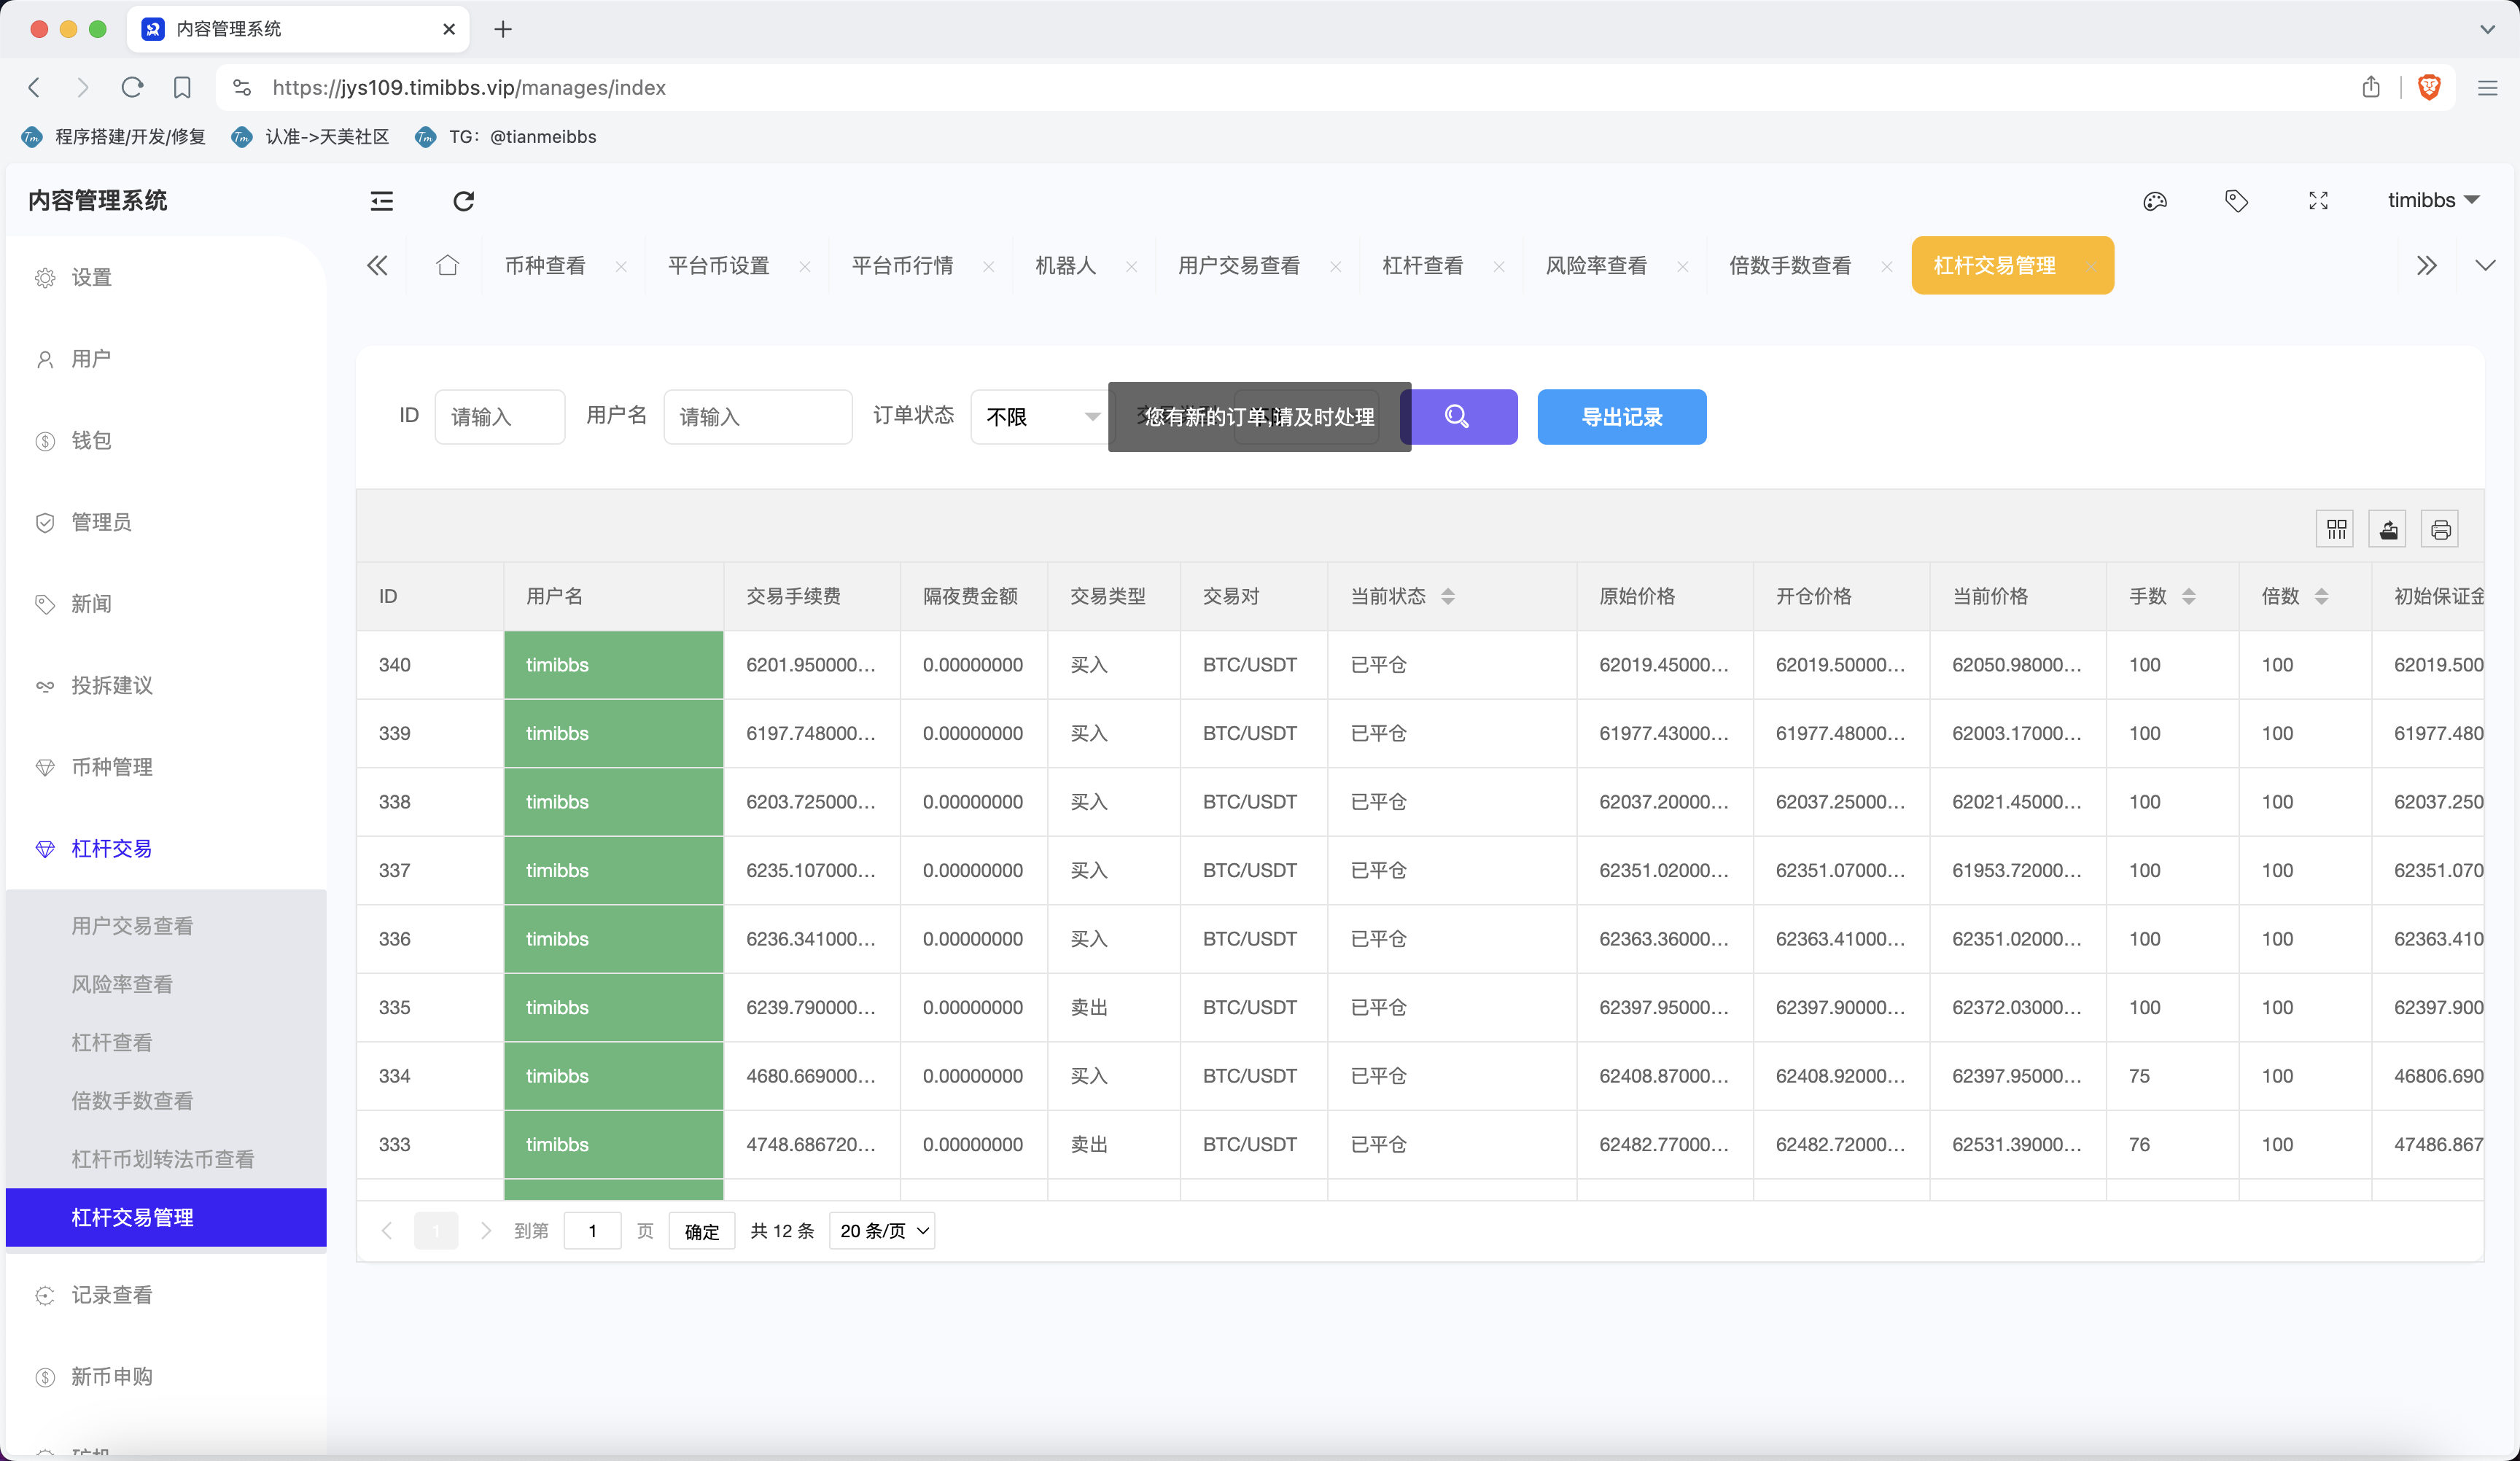Click the sidebar collapse menu icon
Image resolution: width=2520 pixels, height=1461 pixels.
click(381, 201)
